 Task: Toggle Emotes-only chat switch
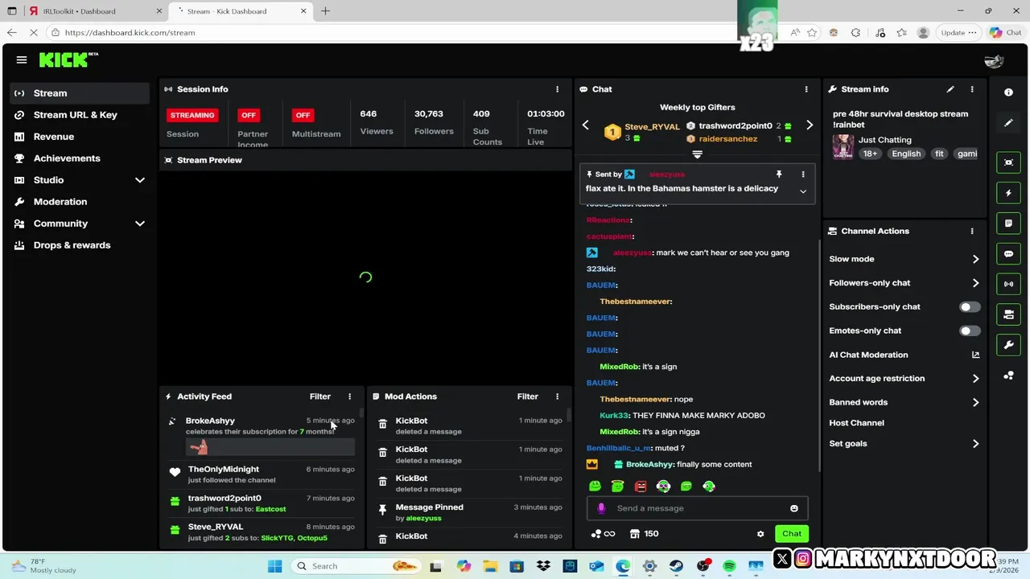pos(970,331)
